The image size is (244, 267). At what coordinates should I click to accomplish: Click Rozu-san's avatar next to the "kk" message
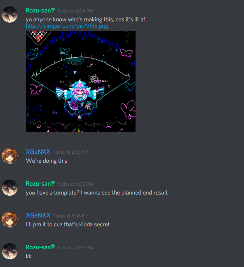pyautogui.click(x=10, y=251)
